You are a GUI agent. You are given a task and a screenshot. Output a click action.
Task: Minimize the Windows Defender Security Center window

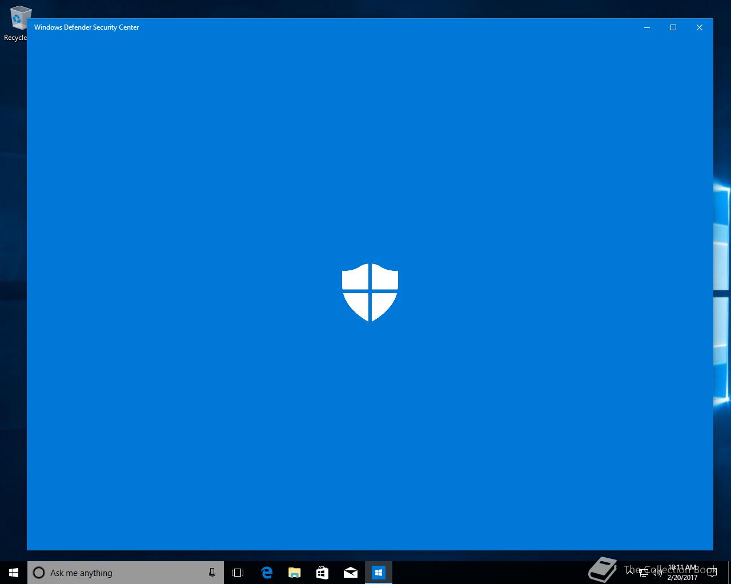[x=647, y=27]
